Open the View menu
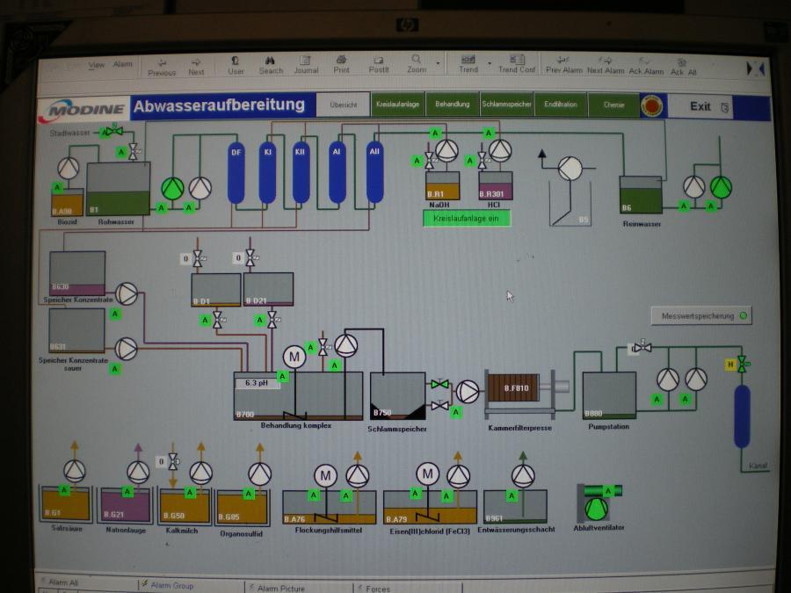This screenshot has height=593, width=791. 97,65
